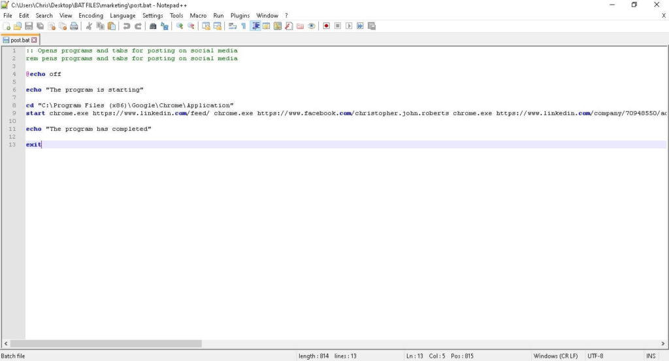Click the X at the menu bar's right end

click(x=664, y=16)
